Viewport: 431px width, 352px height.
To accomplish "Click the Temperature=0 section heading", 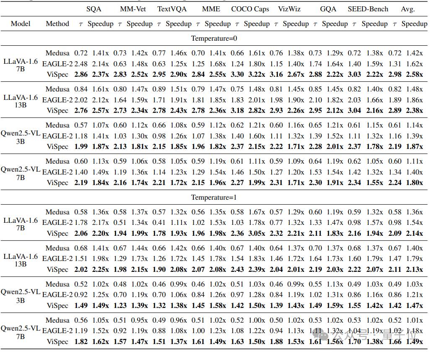I will 214,38.
